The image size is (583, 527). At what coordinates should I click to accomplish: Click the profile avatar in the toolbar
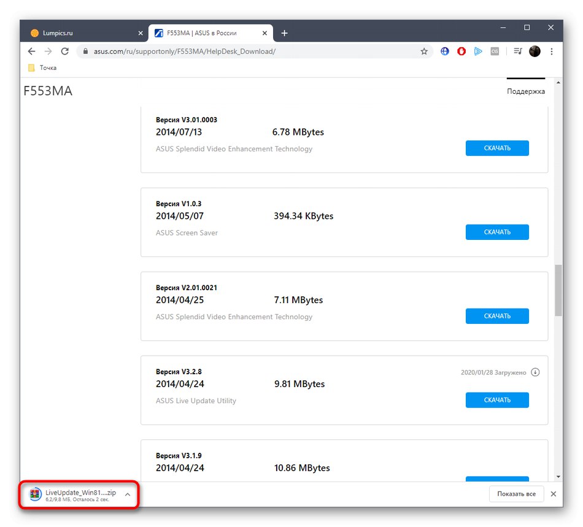click(x=535, y=52)
